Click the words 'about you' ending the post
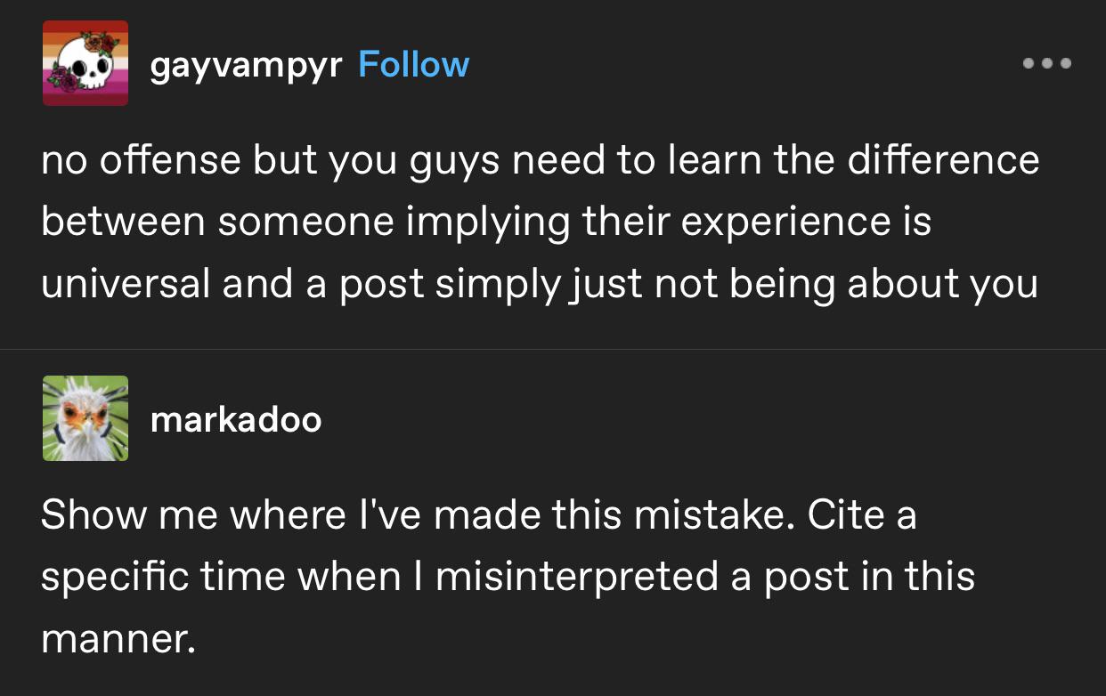Image resolution: width=1106 pixels, height=696 pixels. click(942, 284)
